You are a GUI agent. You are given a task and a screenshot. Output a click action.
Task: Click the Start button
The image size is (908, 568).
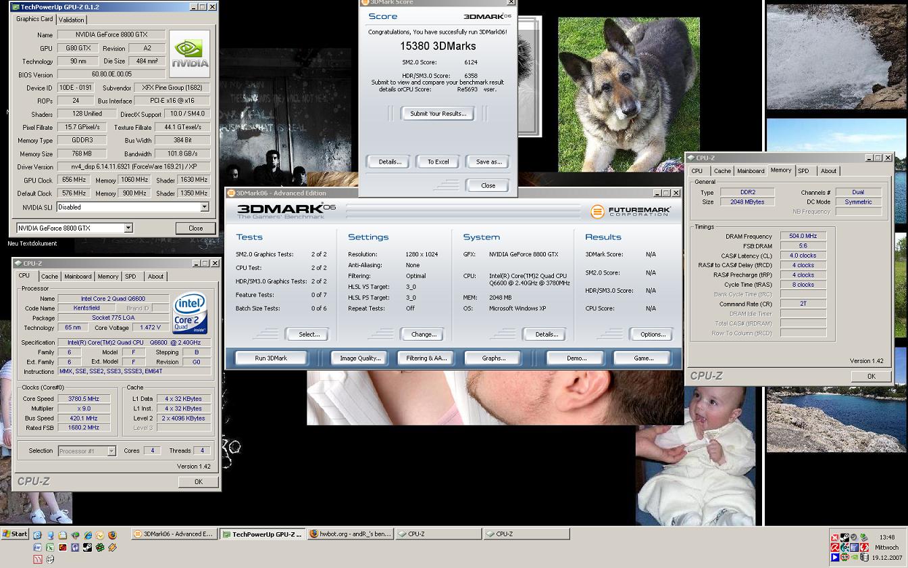[x=15, y=534]
